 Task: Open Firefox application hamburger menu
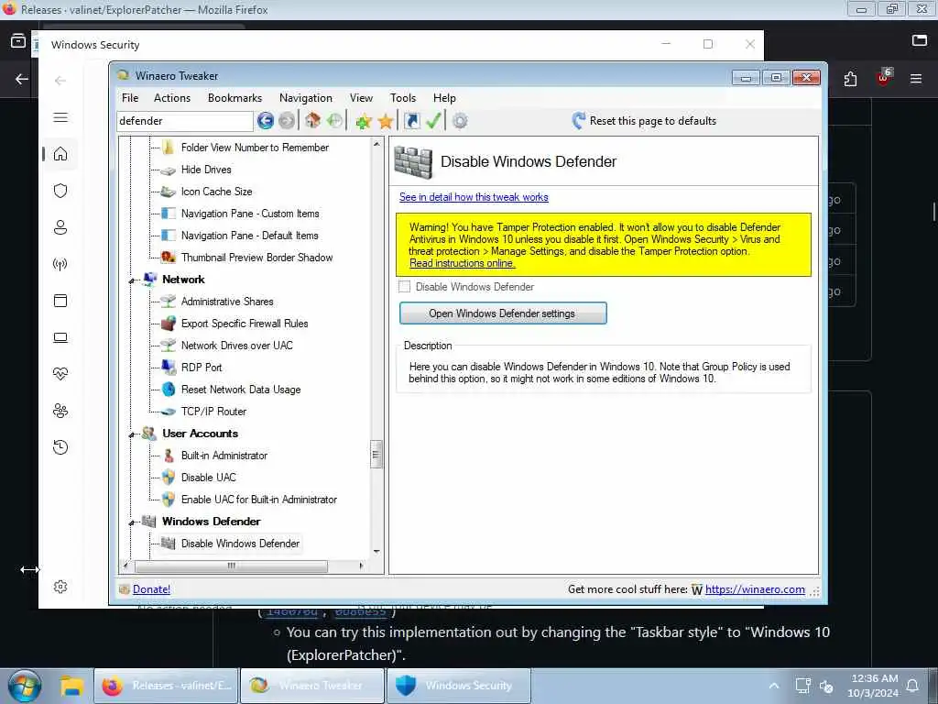[916, 79]
